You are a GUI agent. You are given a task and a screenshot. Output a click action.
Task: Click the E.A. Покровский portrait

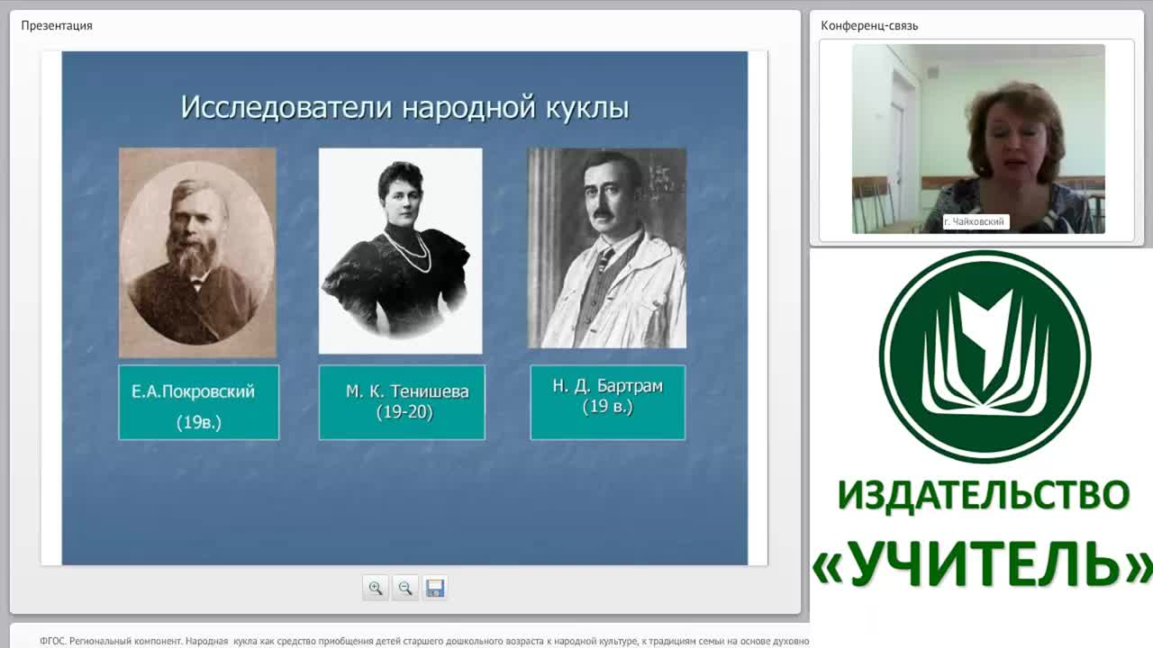[198, 253]
